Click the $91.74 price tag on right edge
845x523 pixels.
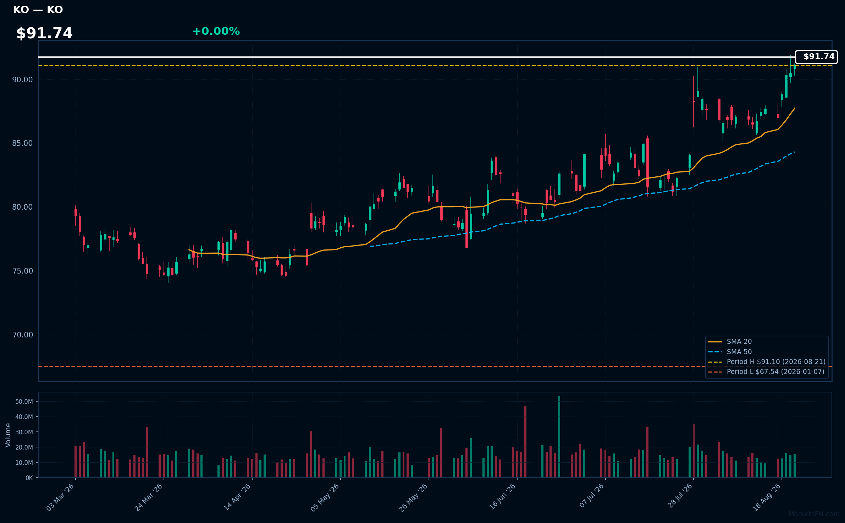coord(816,57)
